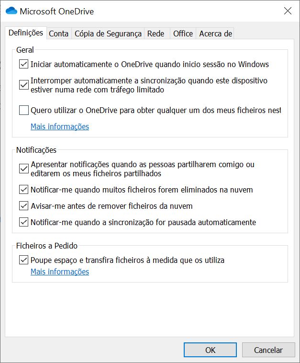Show the Acerca de tab
Image resolution: width=300 pixels, height=363 pixels.
coord(215,34)
